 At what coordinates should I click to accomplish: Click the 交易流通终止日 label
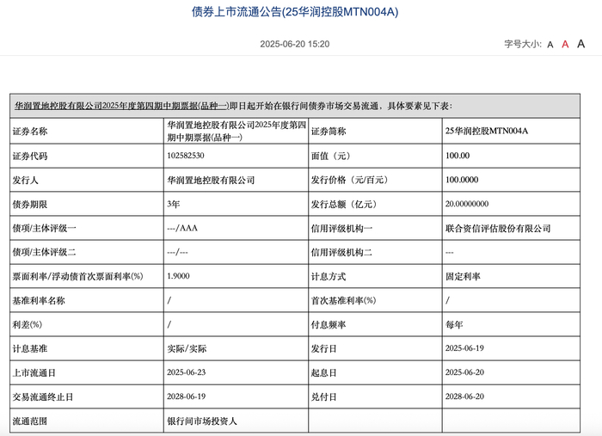coord(43,396)
